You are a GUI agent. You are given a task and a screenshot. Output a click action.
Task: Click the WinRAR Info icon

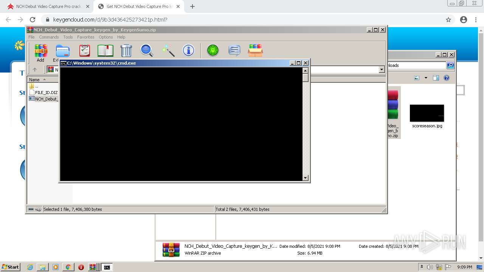188,51
